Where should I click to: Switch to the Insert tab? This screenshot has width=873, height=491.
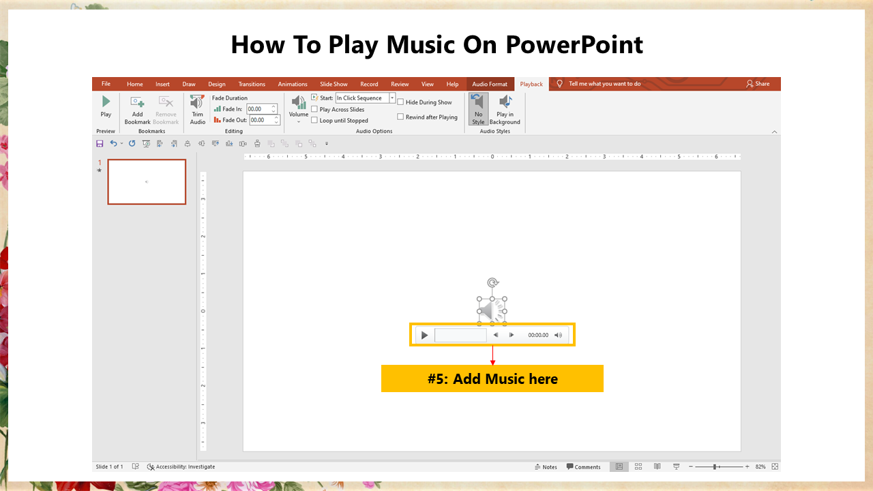(x=162, y=84)
